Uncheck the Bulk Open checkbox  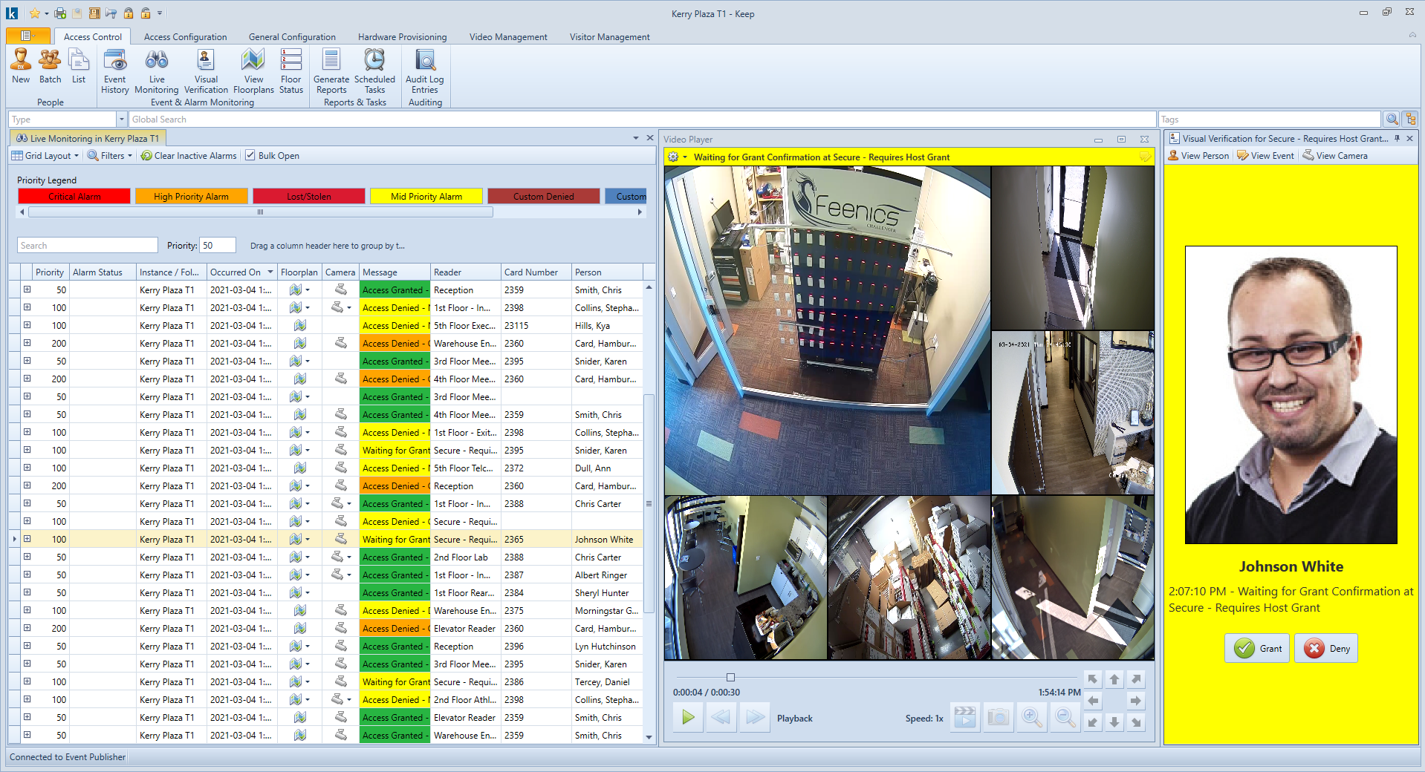click(250, 155)
